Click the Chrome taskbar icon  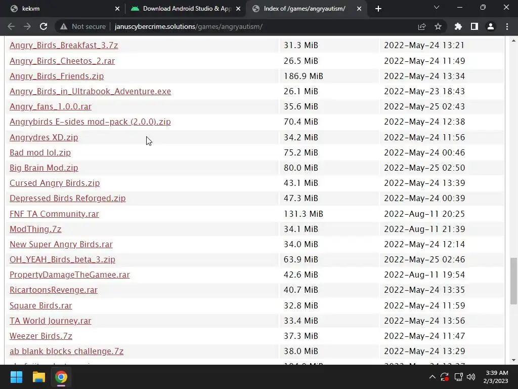point(61,377)
